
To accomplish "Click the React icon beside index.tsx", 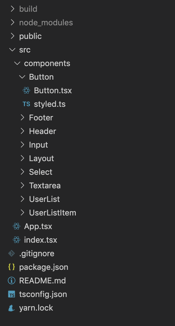I will point(16,240).
